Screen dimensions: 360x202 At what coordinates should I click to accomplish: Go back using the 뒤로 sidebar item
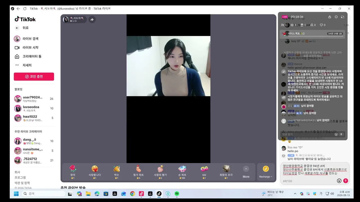tap(22, 28)
